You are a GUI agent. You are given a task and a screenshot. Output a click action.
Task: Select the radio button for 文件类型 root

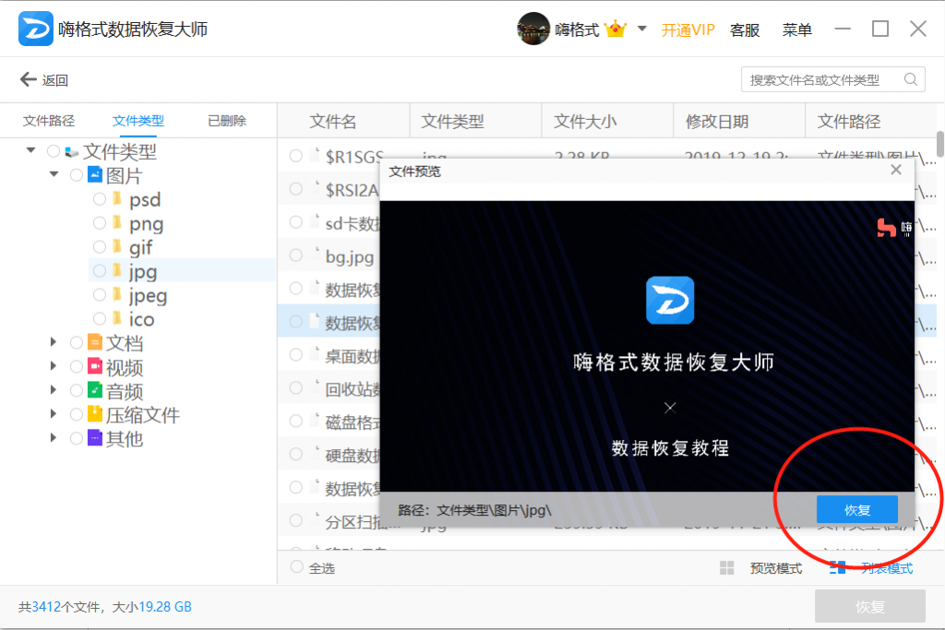53,151
